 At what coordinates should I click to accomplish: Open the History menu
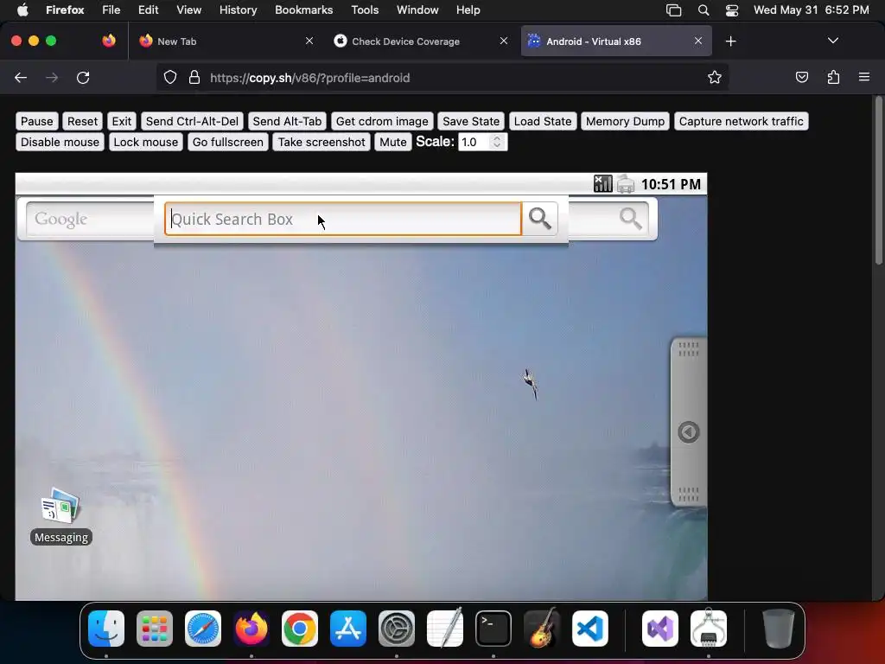[239, 10]
